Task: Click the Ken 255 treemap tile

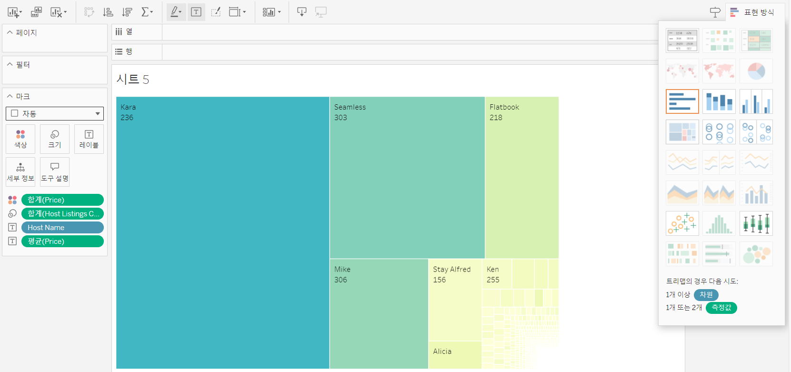Action: pyautogui.click(x=497, y=274)
